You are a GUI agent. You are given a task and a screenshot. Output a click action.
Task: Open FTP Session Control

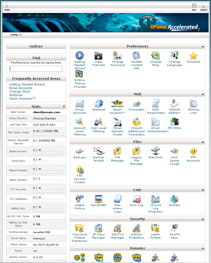tap(80, 170)
